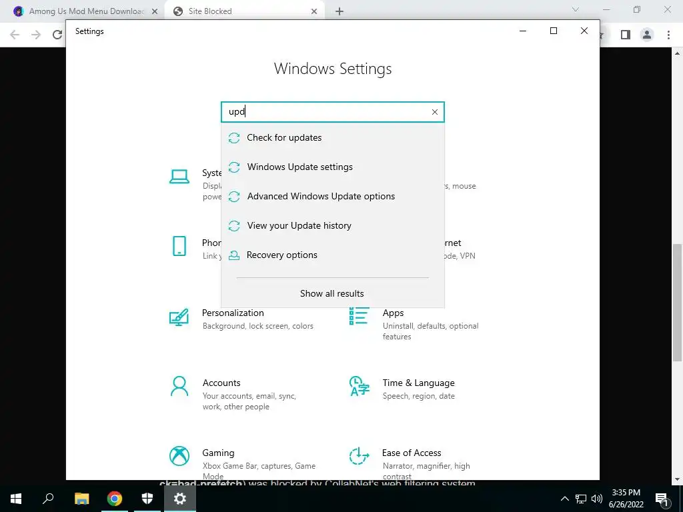The width and height of the screenshot is (683, 512).
Task: Open Chrome profile avatar
Action: (x=647, y=35)
